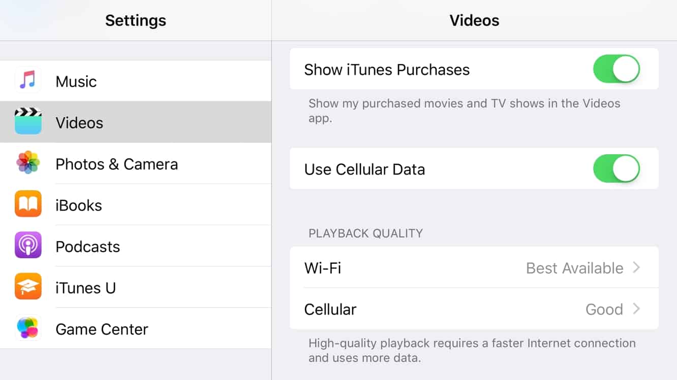Click the Wi-Fi playback quality label

pos(322,268)
